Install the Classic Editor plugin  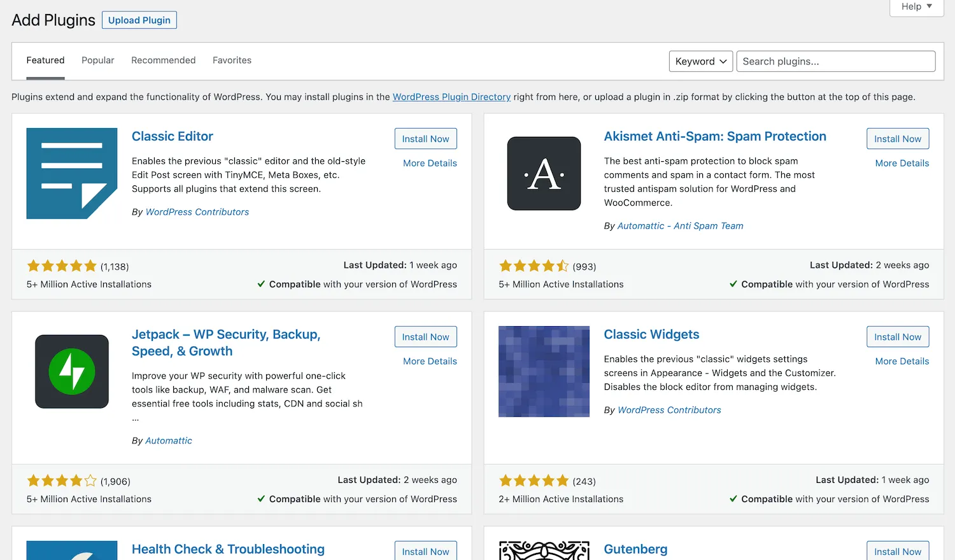tap(426, 139)
